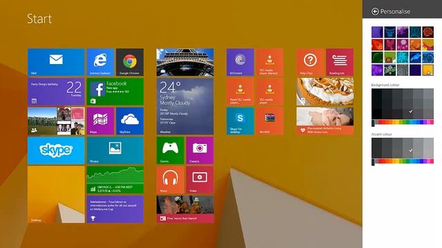Select the red-orange swirl background thumbnail
This screenshot has height=248, width=442.
coord(377,45)
